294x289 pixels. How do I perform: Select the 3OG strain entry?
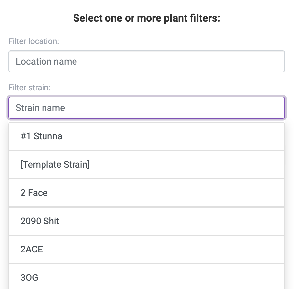click(146, 277)
